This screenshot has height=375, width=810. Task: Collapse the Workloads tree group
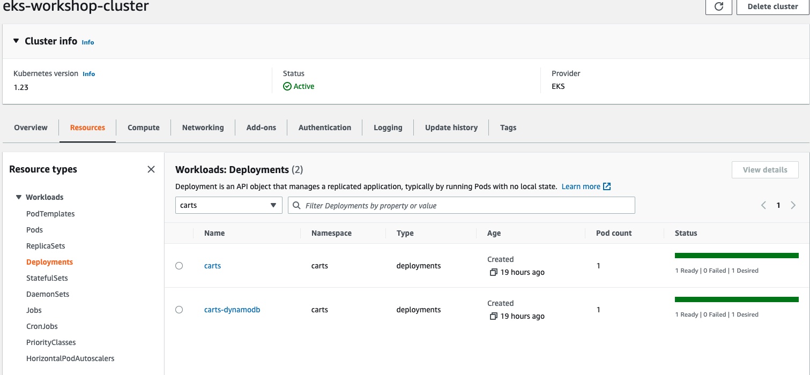[19, 197]
